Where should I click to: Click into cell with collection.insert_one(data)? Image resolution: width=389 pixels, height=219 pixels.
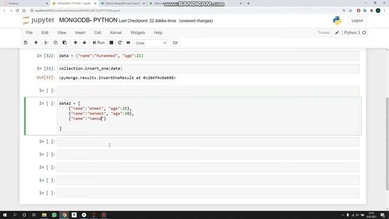(x=208, y=69)
